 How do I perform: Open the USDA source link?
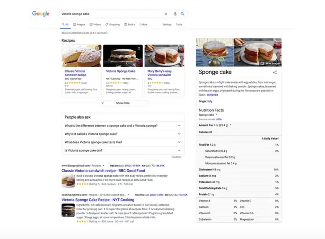click(219, 119)
